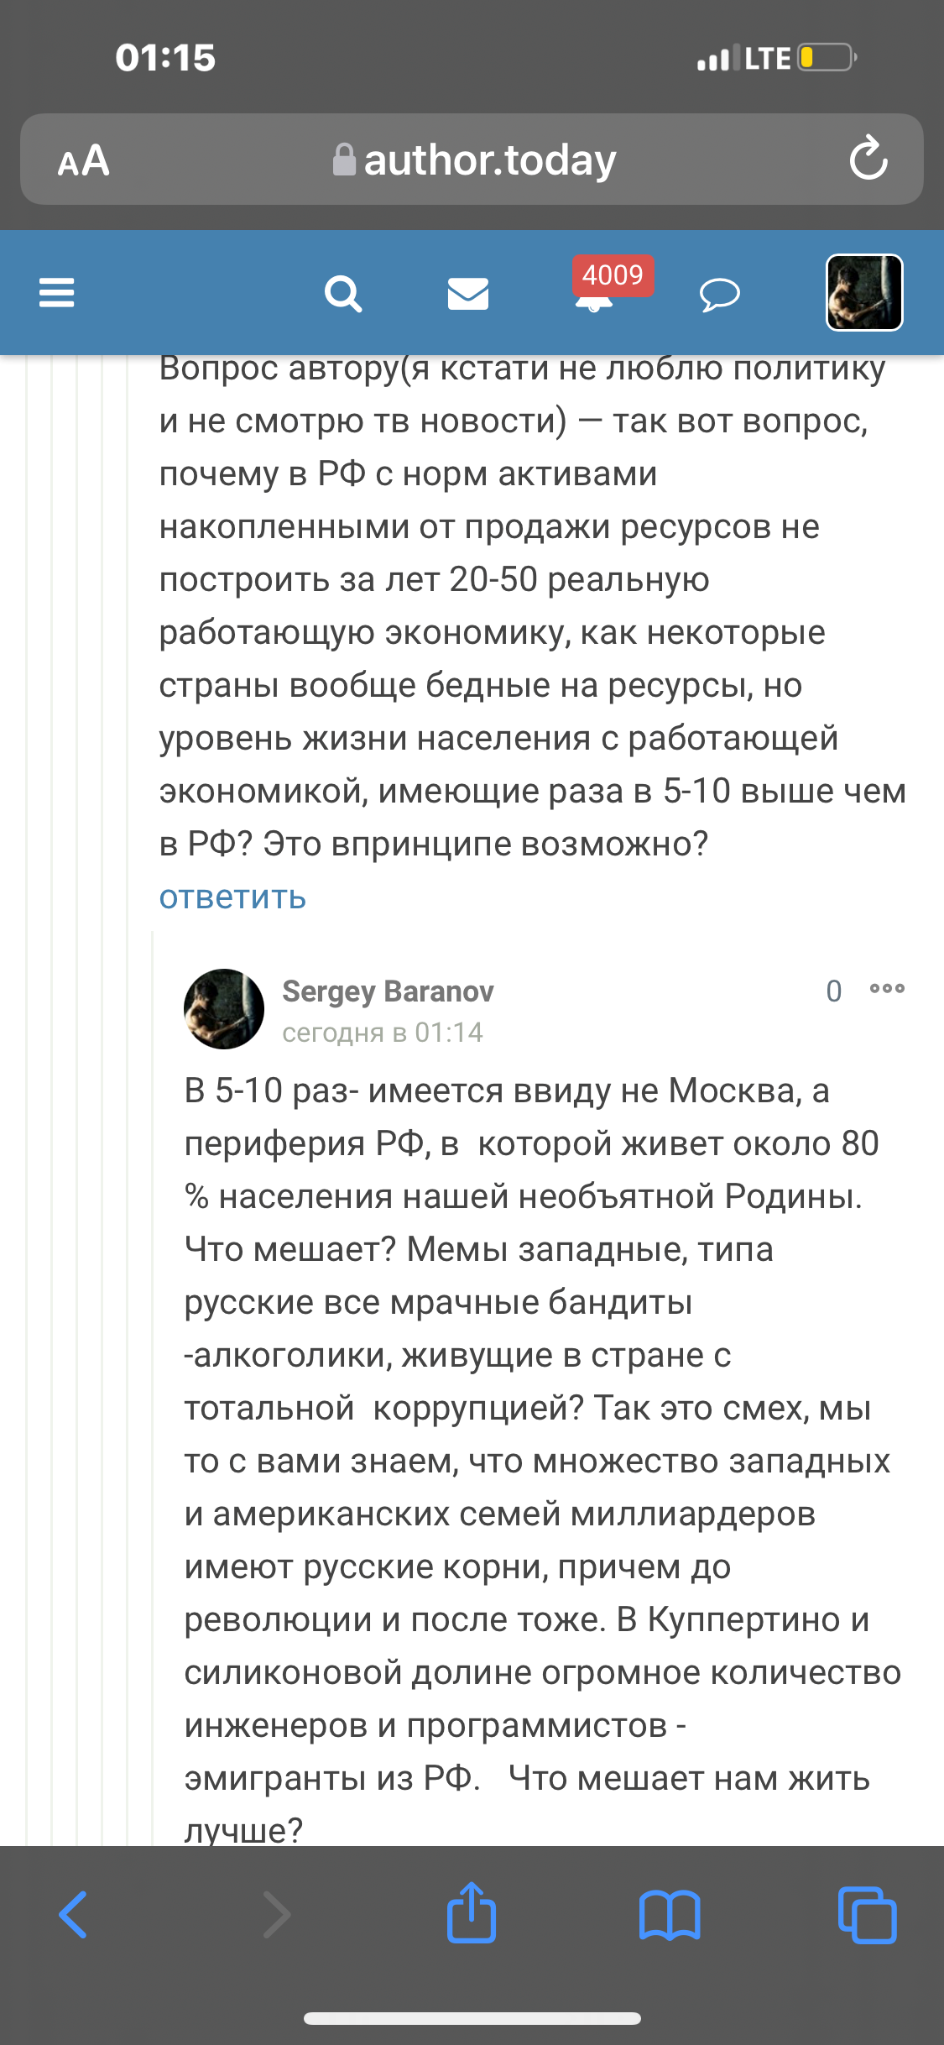Viewport: 944px width, 2045px height.
Task: Click the "ответить" reply link
Action: [x=232, y=897]
